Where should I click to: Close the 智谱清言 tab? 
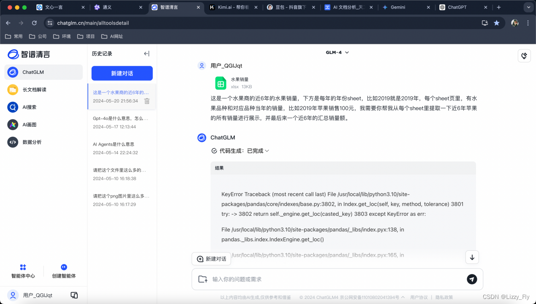(198, 7)
